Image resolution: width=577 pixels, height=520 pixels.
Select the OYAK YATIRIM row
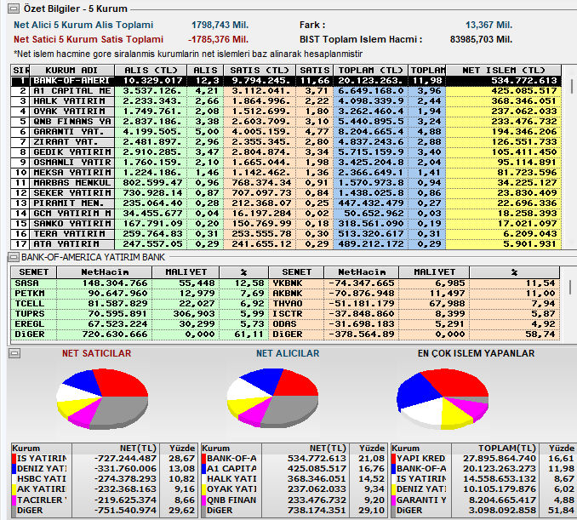[x=286, y=111]
